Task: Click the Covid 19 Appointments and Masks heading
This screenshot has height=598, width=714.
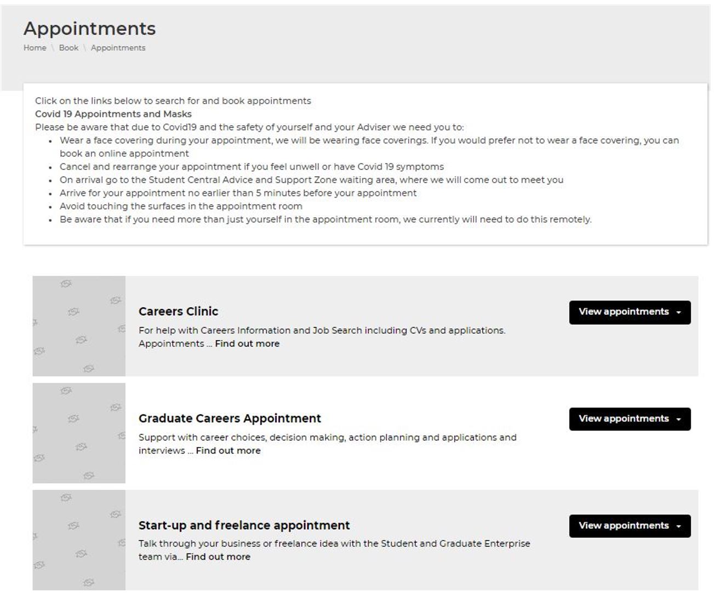Action: [113, 114]
